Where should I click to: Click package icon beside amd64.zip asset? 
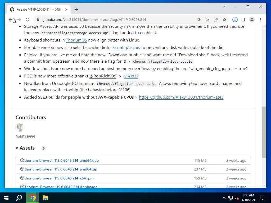[22, 169]
